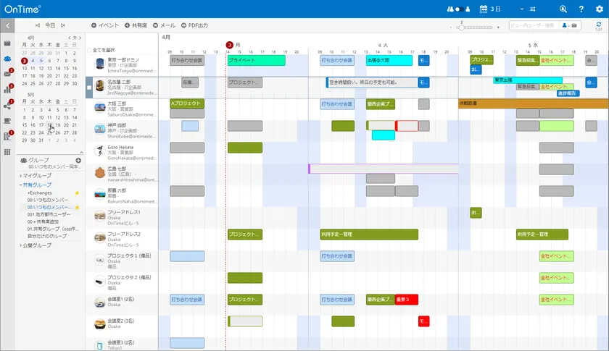Click the 今日 button
This screenshot has width=609, height=351.
click(x=50, y=25)
